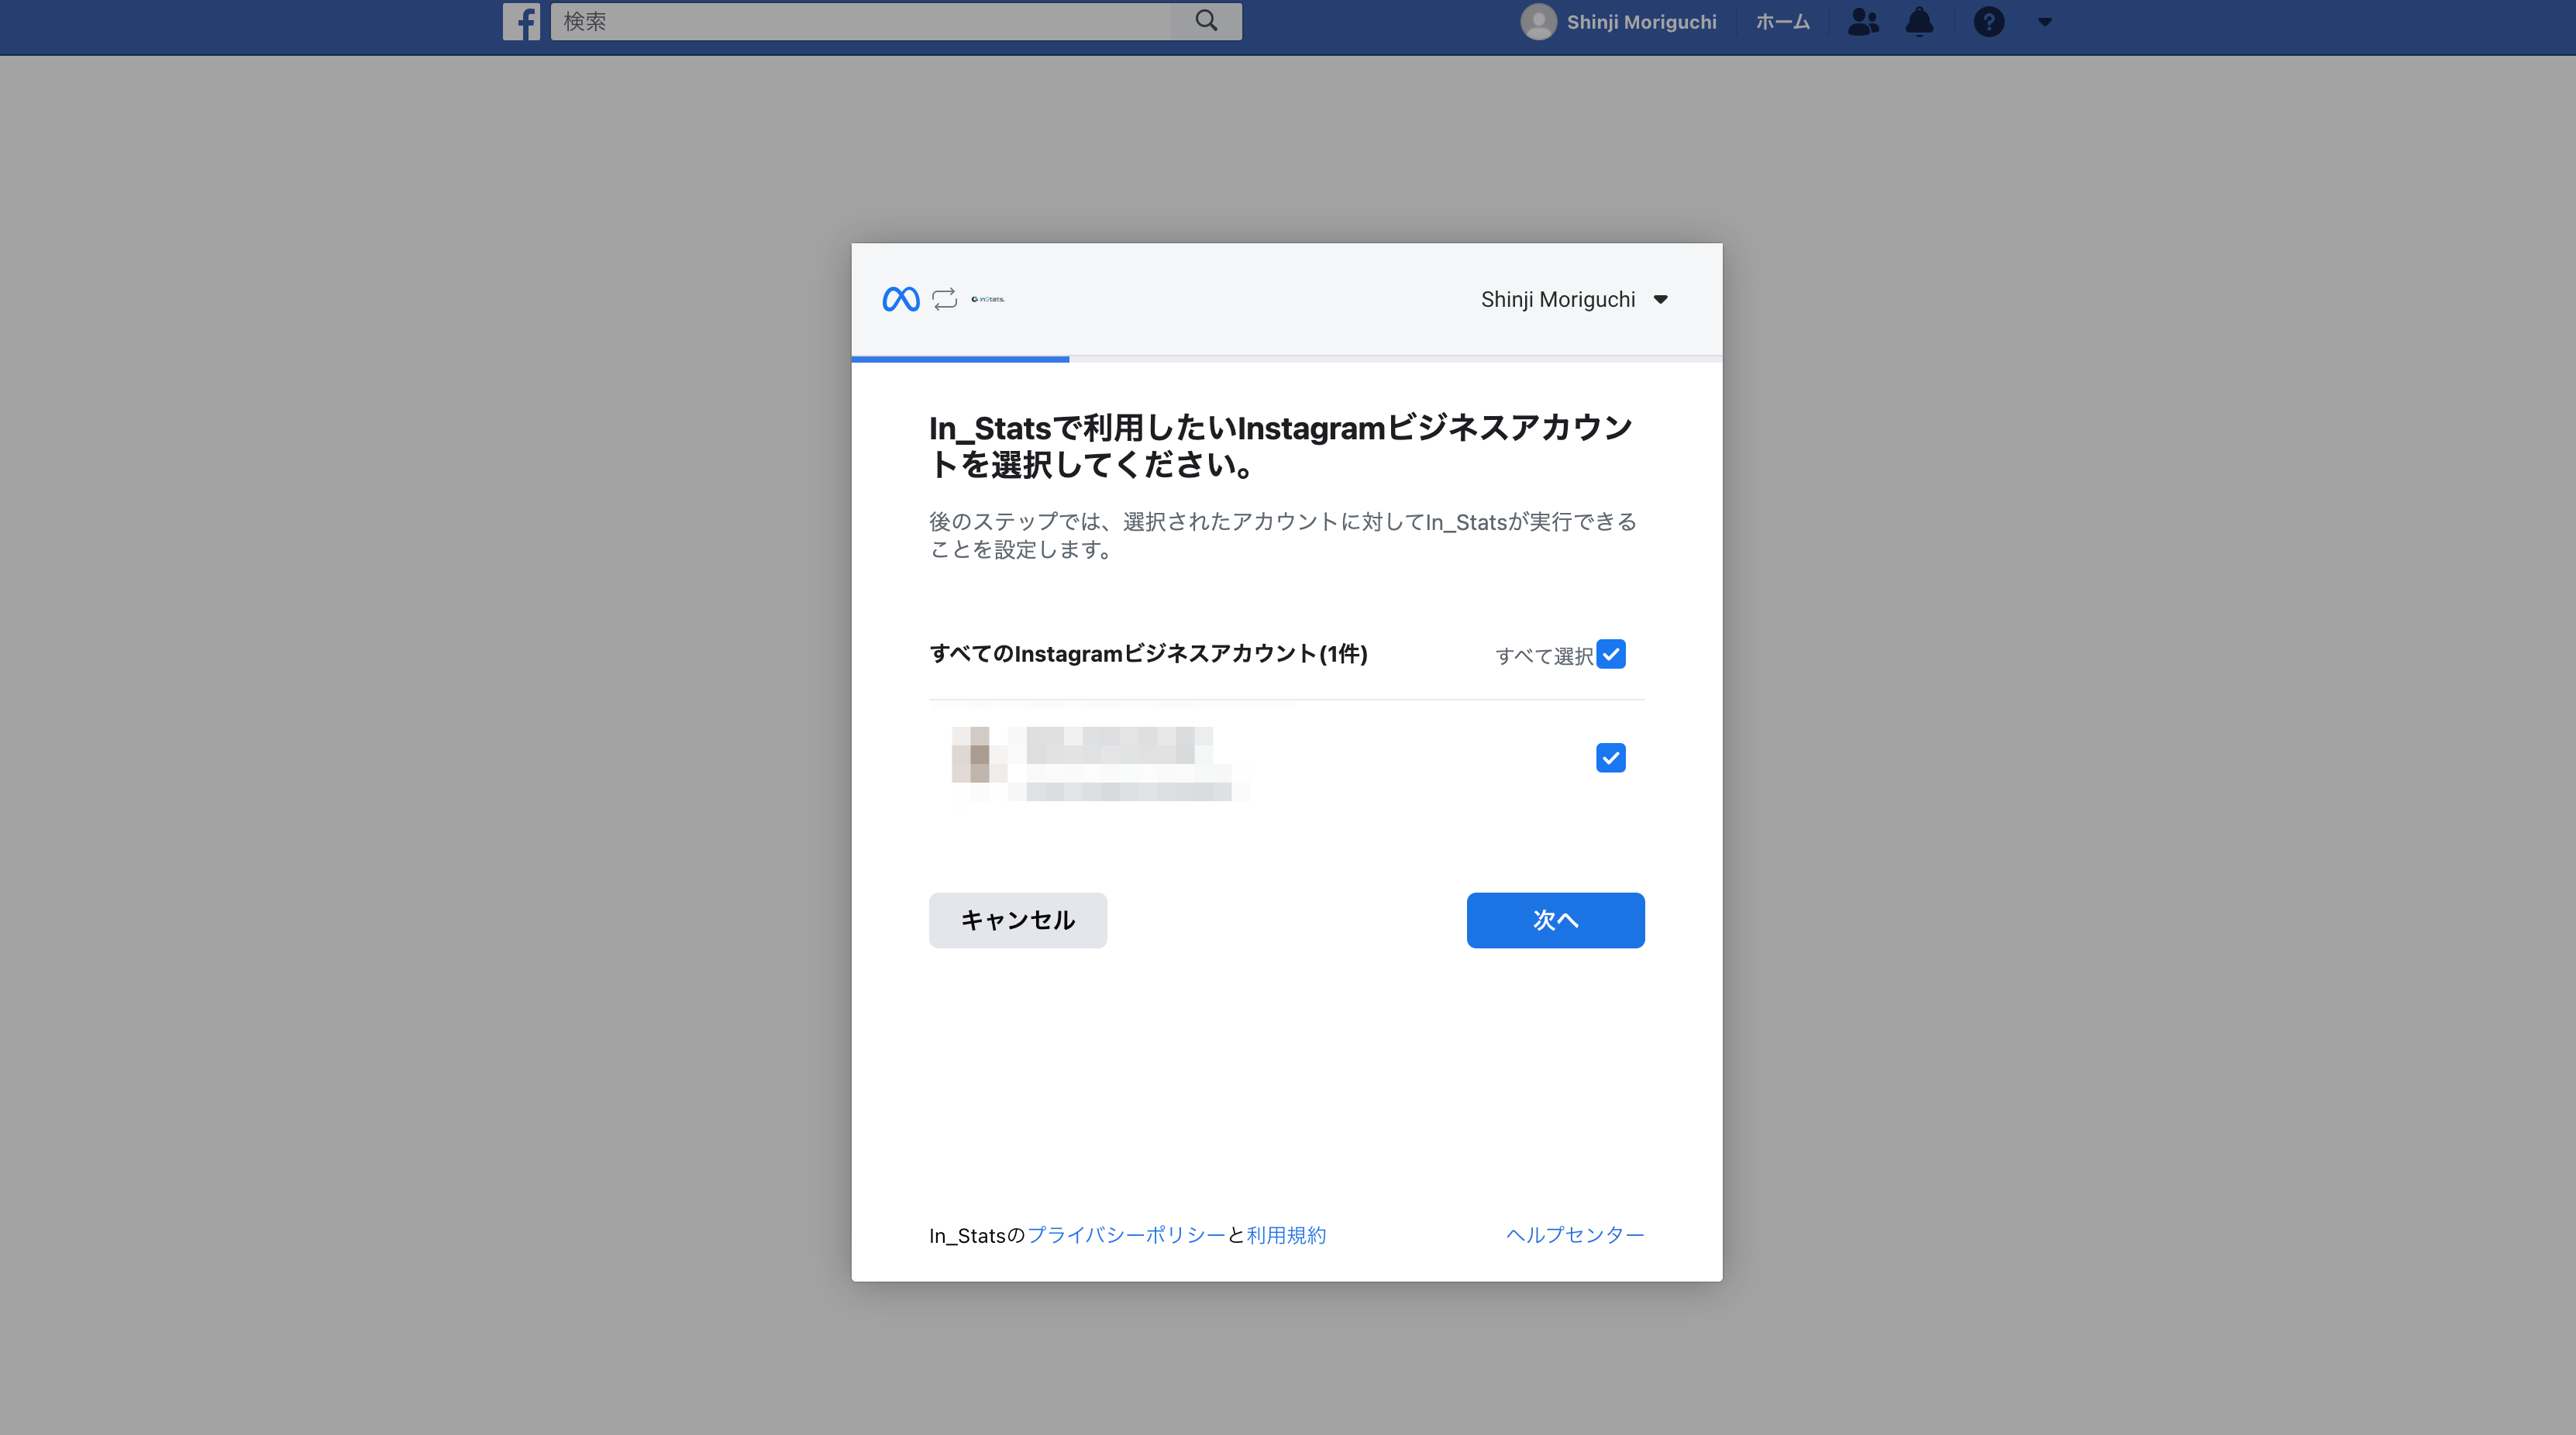Open the friend requests icon

(1863, 21)
